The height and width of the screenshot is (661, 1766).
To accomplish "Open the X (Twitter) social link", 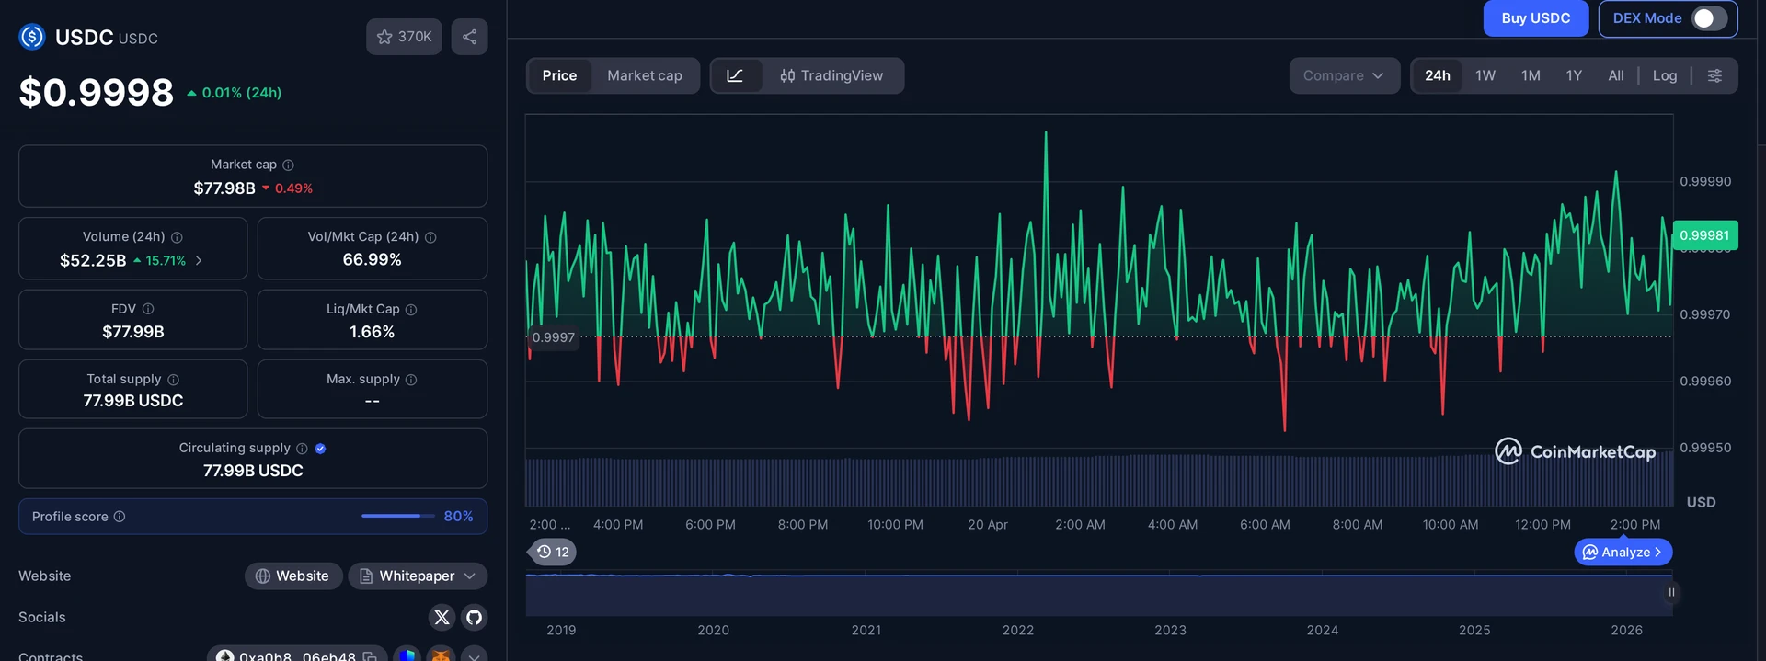I will [441, 618].
